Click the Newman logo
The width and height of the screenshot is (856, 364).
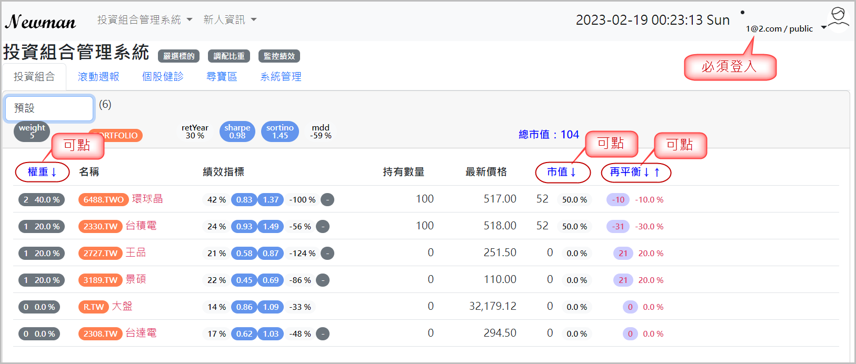coord(41,22)
